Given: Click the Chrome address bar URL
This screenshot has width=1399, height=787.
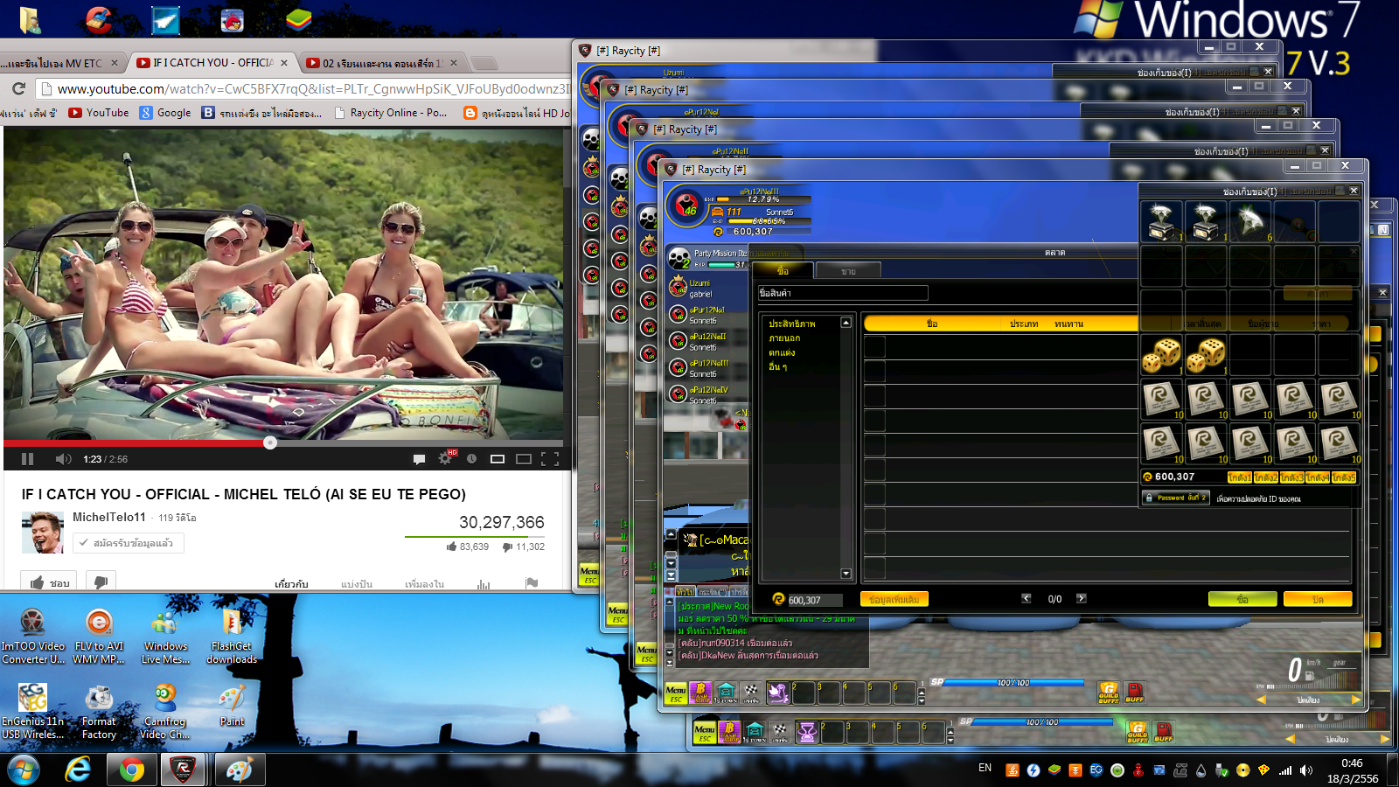Looking at the screenshot, I should click(x=313, y=89).
